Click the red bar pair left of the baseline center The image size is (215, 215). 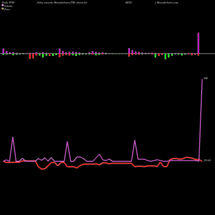(x=31, y=56)
